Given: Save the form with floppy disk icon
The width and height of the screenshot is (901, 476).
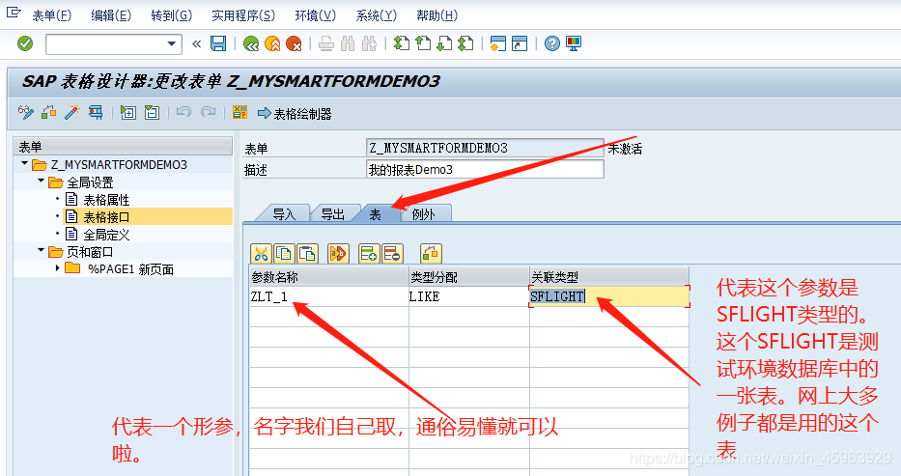Looking at the screenshot, I should click(x=218, y=43).
